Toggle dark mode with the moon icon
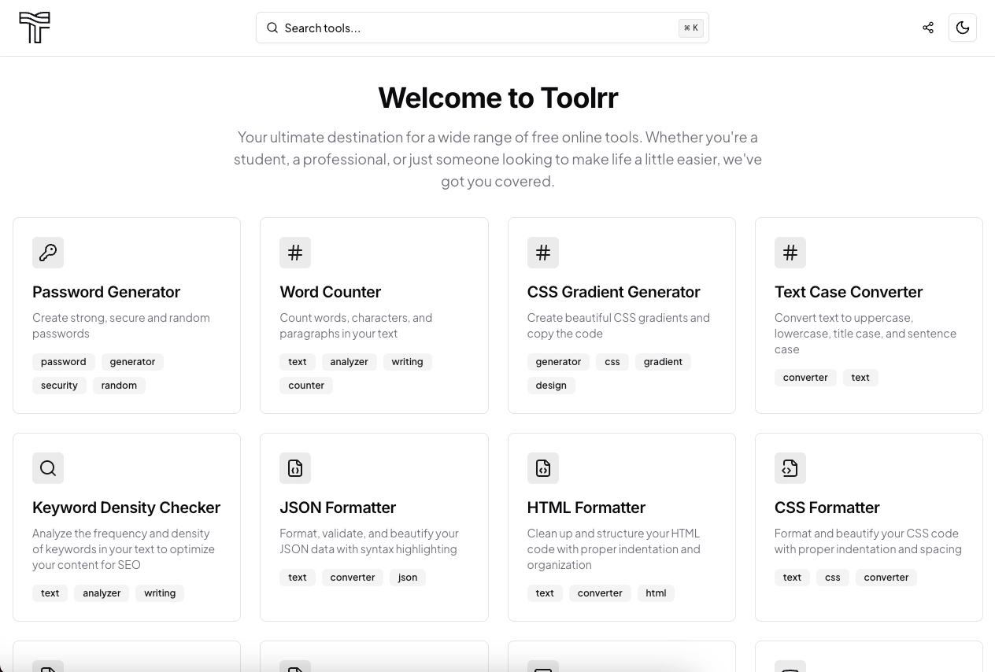Viewport: 995px width, 672px height. pyautogui.click(x=963, y=28)
